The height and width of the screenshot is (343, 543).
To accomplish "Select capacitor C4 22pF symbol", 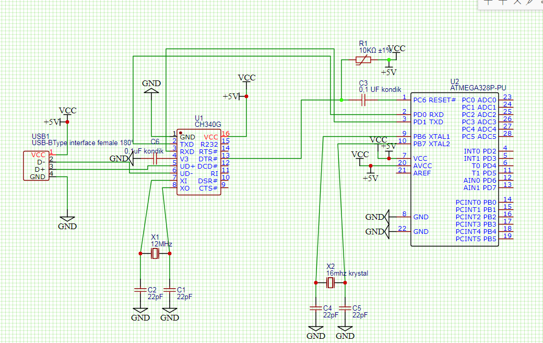I will pyautogui.click(x=315, y=307).
